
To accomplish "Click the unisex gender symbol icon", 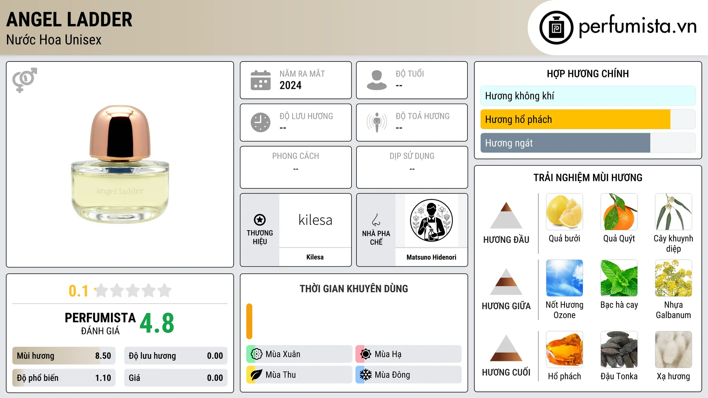I will (25, 80).
